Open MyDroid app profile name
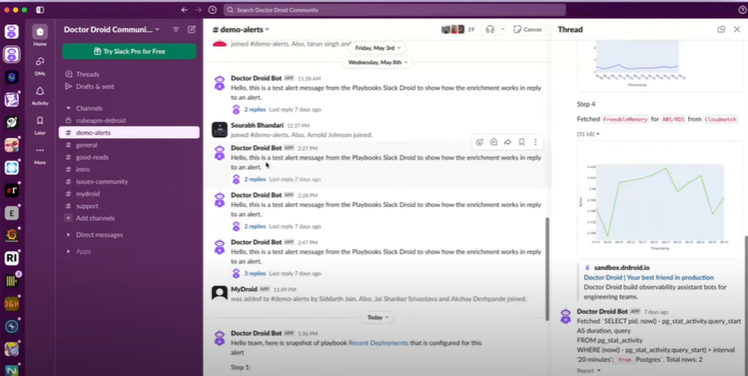Viewport: 748px width, 376px height. pos(244,289)
